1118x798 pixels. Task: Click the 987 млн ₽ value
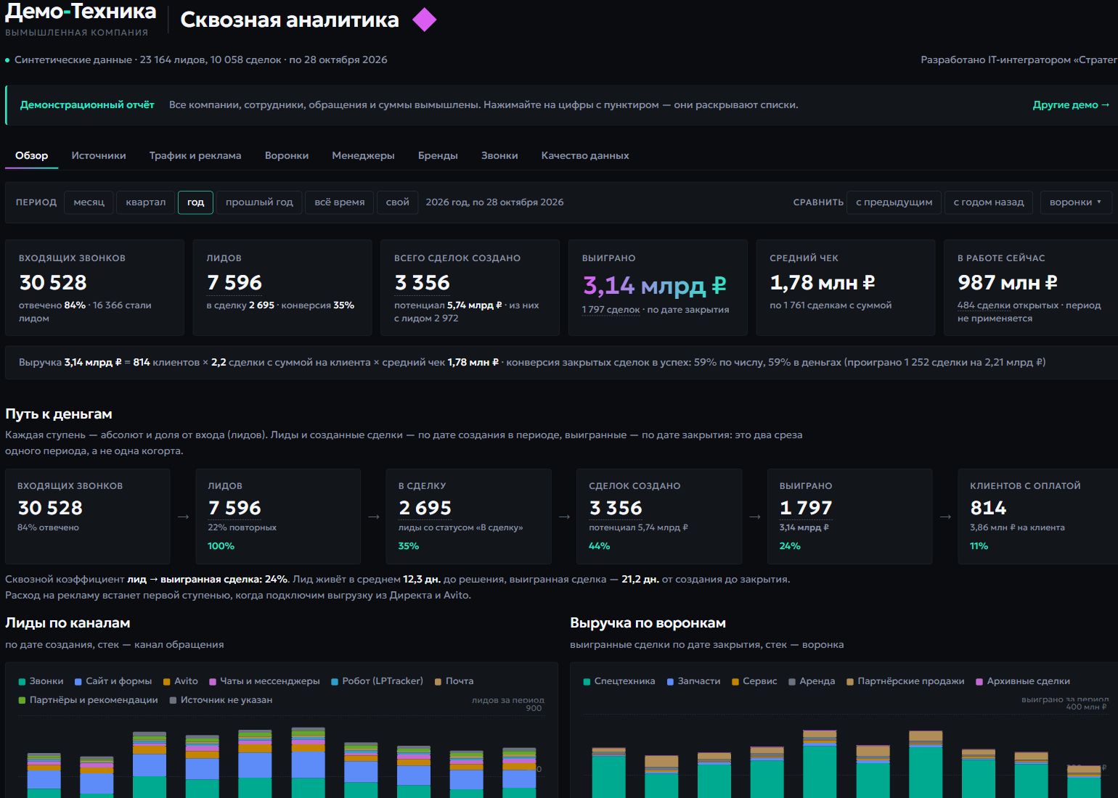[1008, 282]
